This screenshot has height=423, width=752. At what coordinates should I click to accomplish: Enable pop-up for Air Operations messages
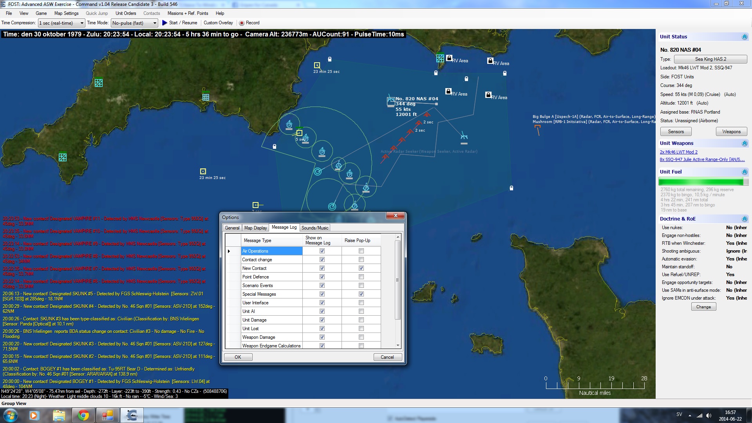pos(361,251)
